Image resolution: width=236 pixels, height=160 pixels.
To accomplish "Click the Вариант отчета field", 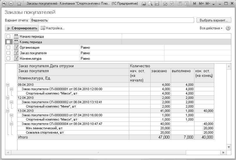I will [x=112, y=20].
